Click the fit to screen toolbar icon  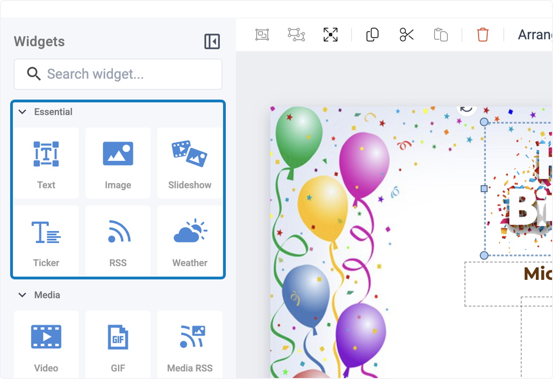coord(330,35)
